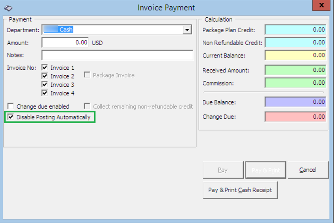Click the Package Plan Credit value field
Viewport: 334px width, 223px height.
coord(295,30)
